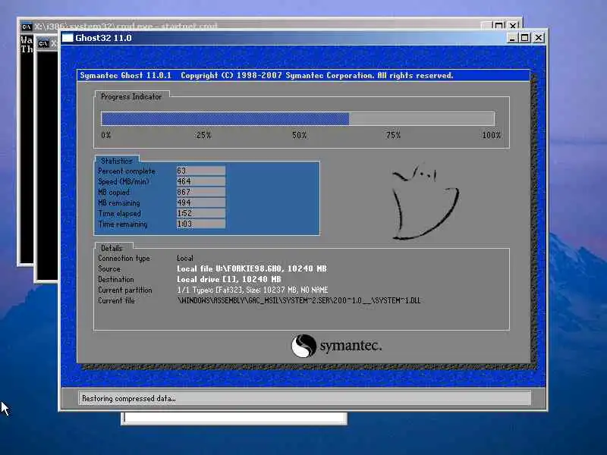This screenshot has height=455, width=607.
Task: Click the Current file path SYSTEM~1.DLL
Action: (x=298, y=300)
